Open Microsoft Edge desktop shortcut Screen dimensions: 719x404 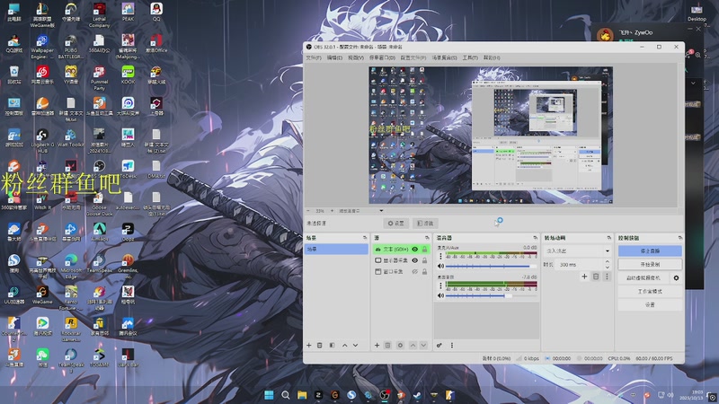[x=71, y=266]
